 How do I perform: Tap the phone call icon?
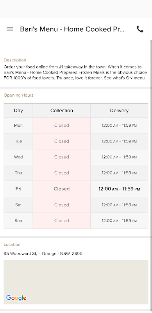(140, 29)
